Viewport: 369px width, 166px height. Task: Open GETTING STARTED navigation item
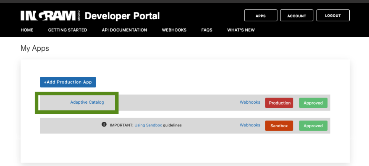point(68,30)
